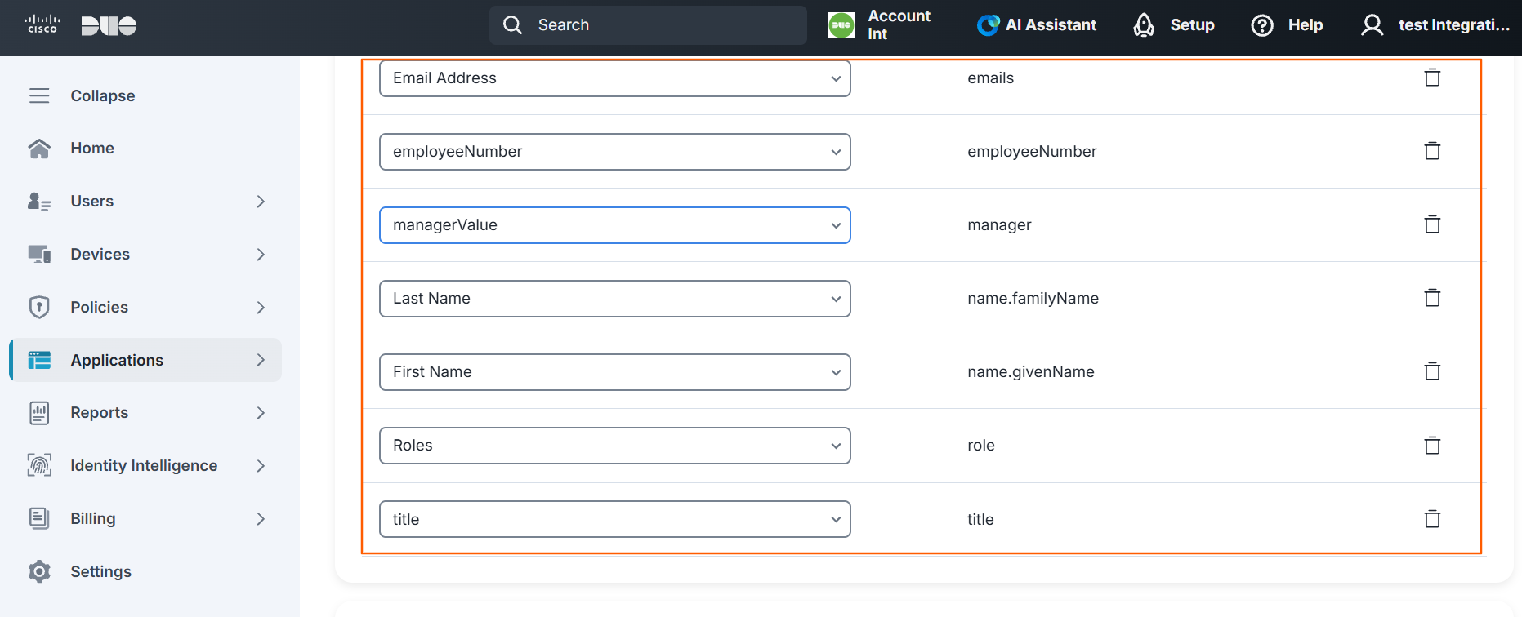1522x617 pixels.
Task: Open the employeeNumber source dropdown
Action: pyautogui.click(x=615, y=152)
